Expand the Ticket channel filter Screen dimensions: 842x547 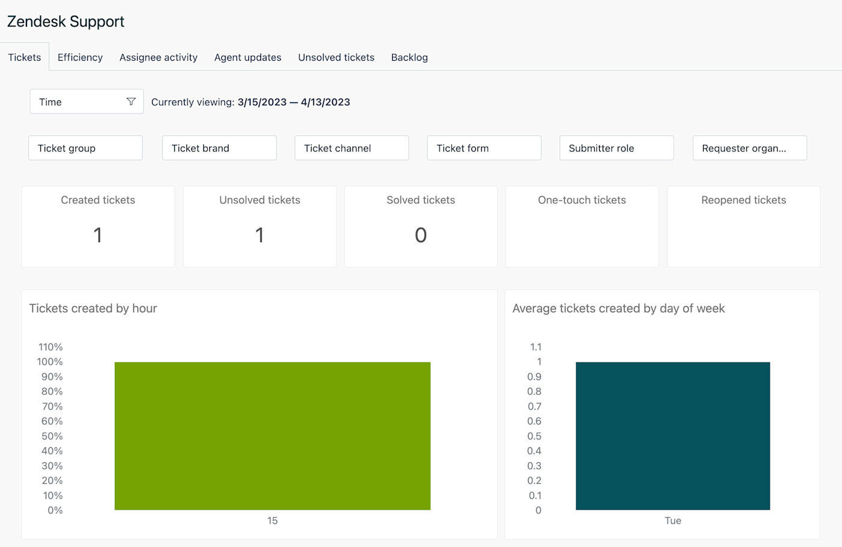pos(352,148)
